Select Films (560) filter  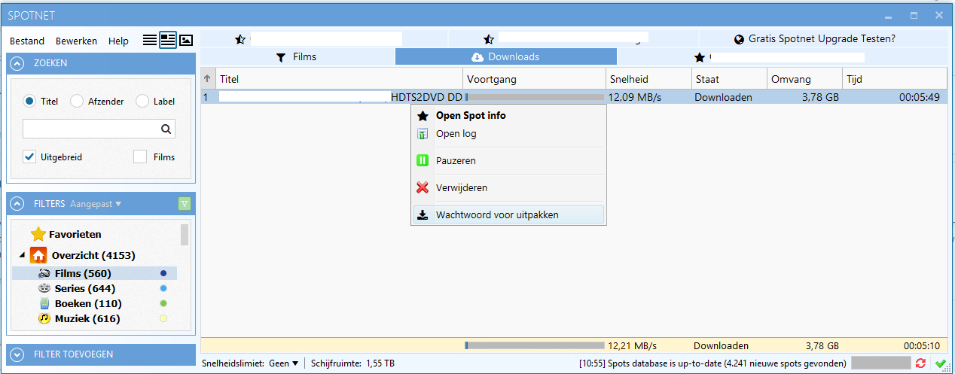[x=83, y=273]
